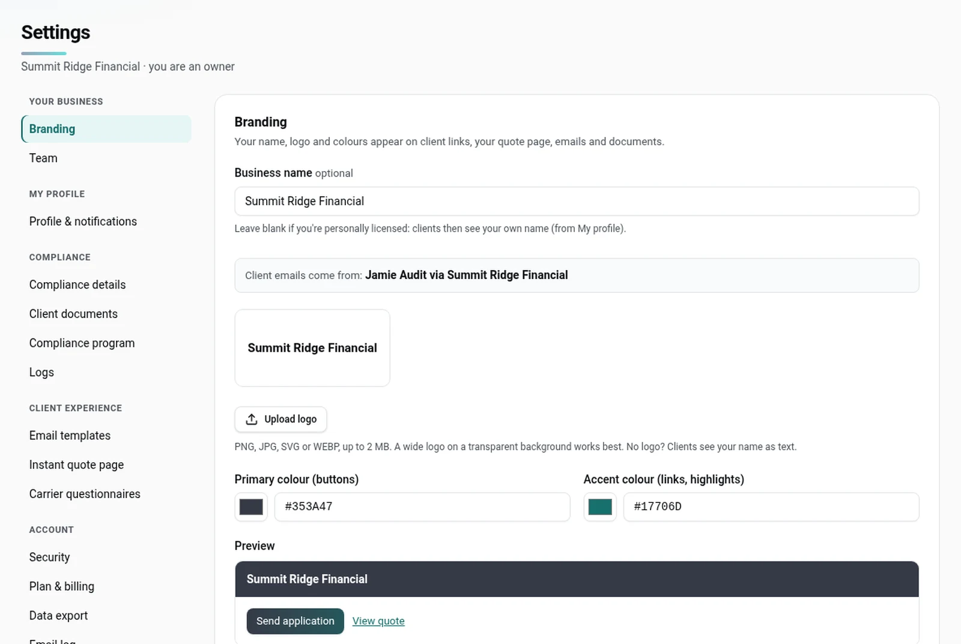Click the Settings page heading
The width and height of the screenshot is (961, 644).
[x=56, y=32]
